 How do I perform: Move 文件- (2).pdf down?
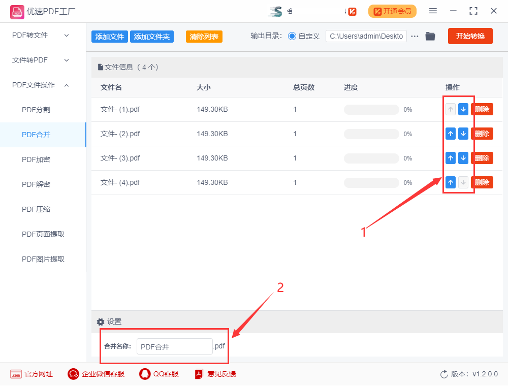tap(463, 134)
